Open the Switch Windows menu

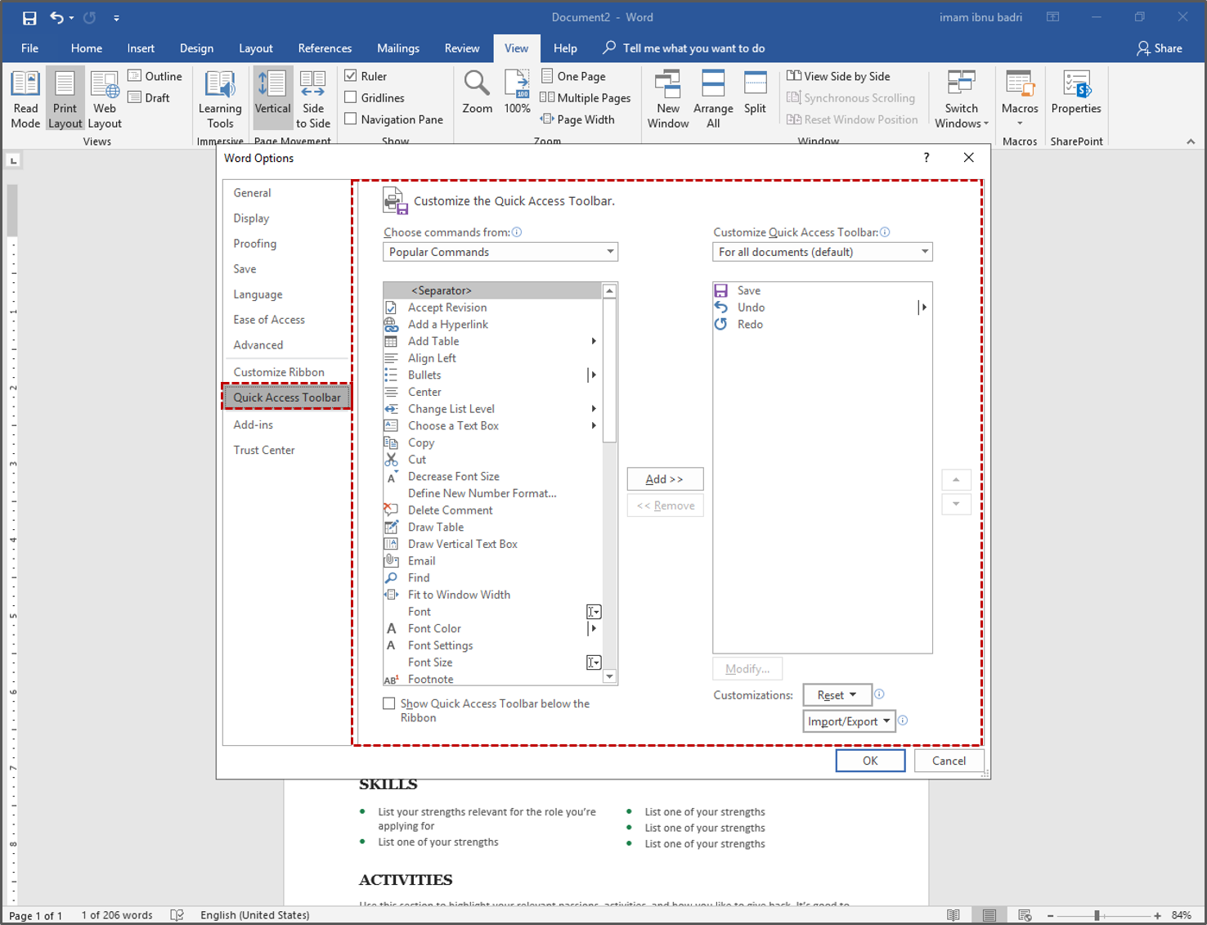(962, 99)
